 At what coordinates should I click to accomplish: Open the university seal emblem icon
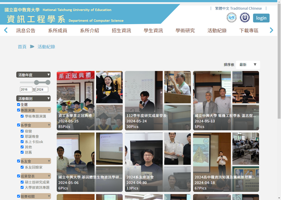click(x=245, y=18)
